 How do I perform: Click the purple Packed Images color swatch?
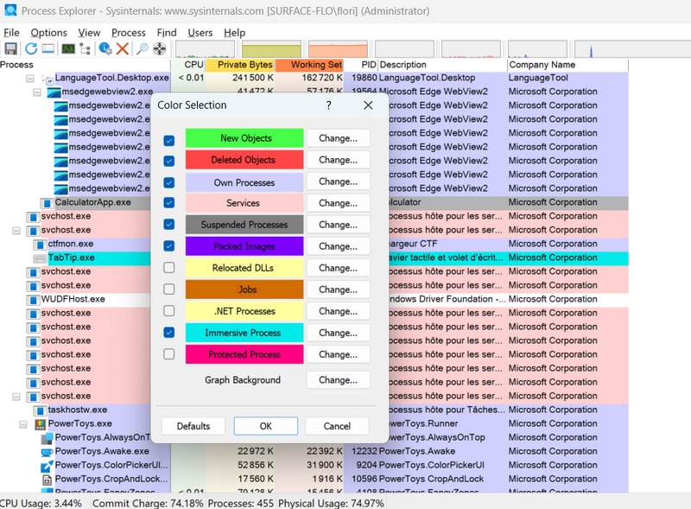click(x=245, y=246)
